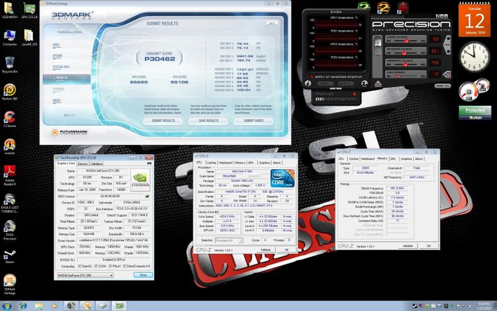The height and width of the screenshot is (311, 497).
Task: Click the NVIDIA logo in GPU-Z
Action: [140, 180]
